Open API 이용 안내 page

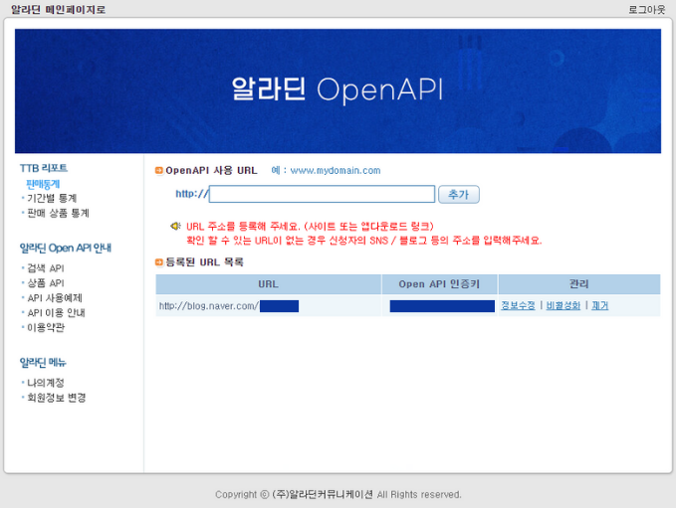[56, 312]
